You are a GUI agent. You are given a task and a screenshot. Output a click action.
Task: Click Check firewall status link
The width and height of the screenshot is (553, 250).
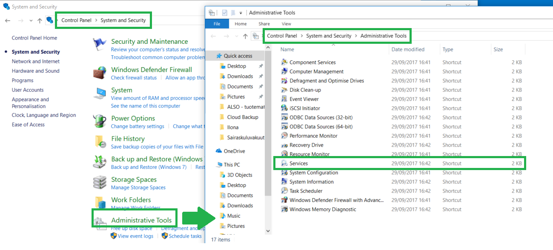134,78
